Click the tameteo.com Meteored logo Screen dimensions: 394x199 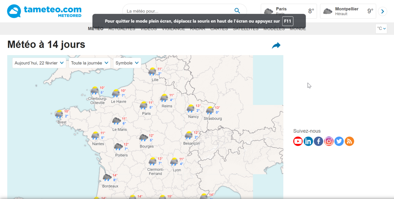[44, 11]
